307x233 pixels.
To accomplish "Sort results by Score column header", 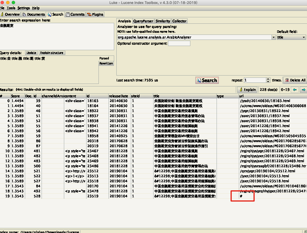I will click(x=18, y=96).
